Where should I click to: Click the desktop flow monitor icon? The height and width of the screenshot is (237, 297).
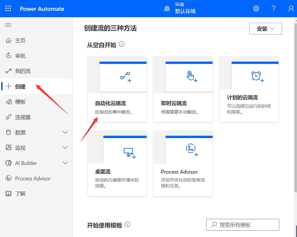(x=130, y=153)
